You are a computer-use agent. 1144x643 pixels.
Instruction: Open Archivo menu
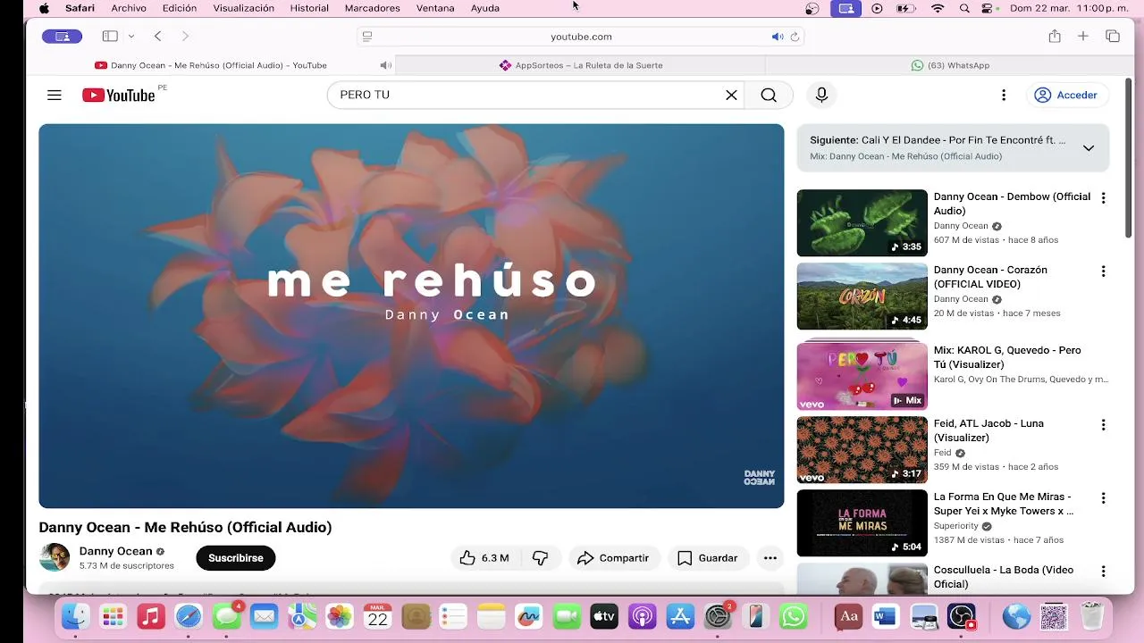(x=129, y=8)
